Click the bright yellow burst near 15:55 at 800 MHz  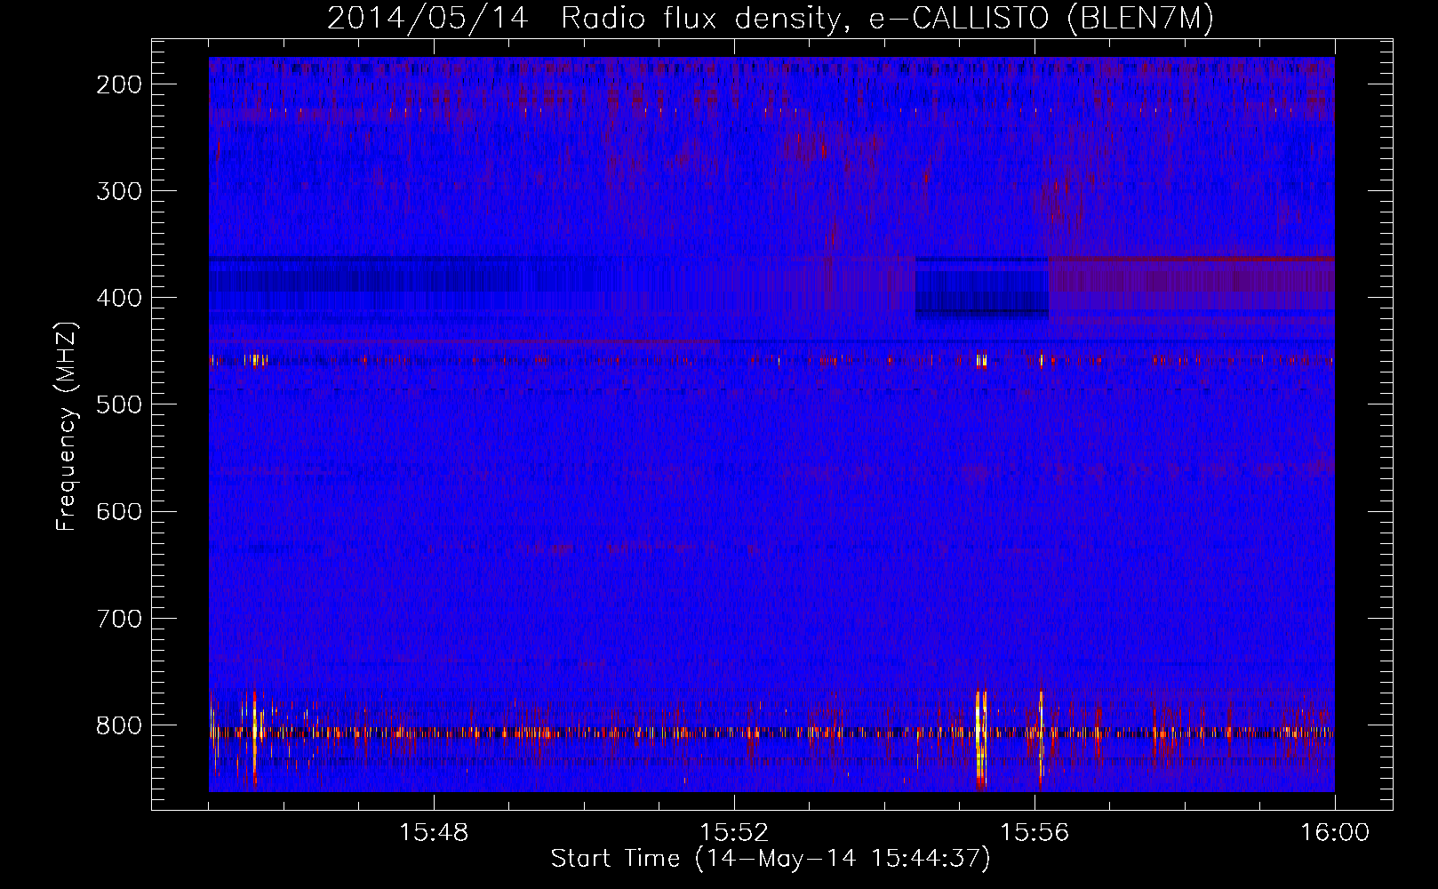(980, 738)
